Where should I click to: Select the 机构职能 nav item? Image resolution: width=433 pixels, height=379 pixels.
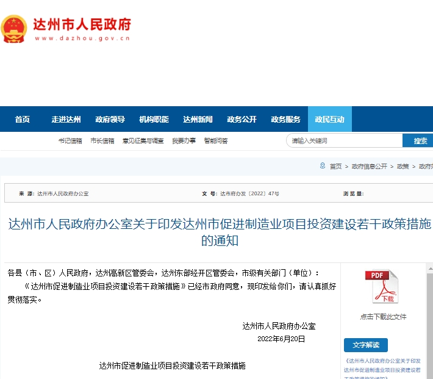click(x=154, y=119)
